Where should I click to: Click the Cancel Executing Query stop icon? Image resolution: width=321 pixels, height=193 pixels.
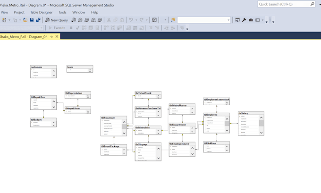(x=71, y=28)
